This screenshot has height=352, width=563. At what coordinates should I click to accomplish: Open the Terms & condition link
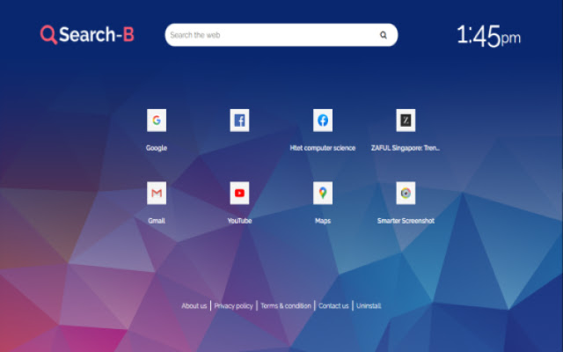click(286, 305)
